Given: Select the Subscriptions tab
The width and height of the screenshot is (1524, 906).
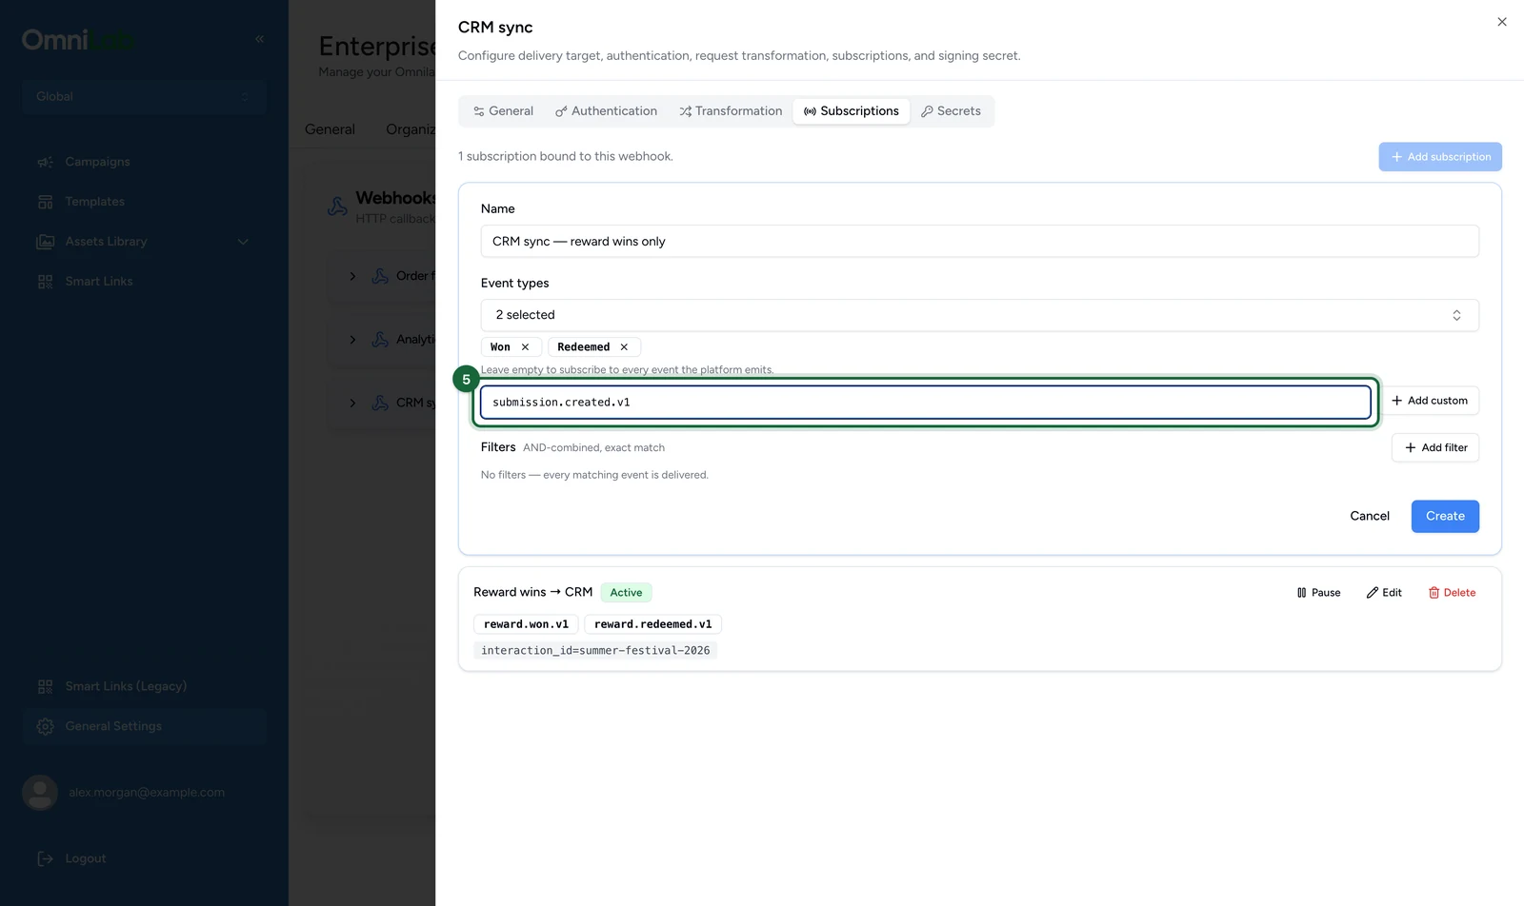Looking at the screenshot, I should click(x=852, y=111).
